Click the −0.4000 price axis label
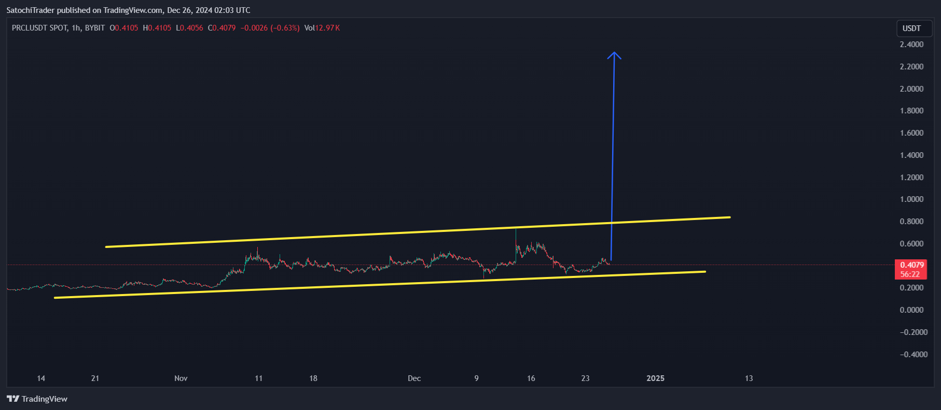The width and height of the screenshot is (941, 410). [x=914, y=355]
